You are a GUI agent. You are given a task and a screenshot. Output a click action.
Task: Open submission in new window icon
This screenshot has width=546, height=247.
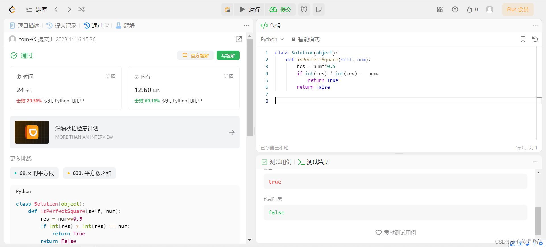pyautogui.click(x=239, y=39)
